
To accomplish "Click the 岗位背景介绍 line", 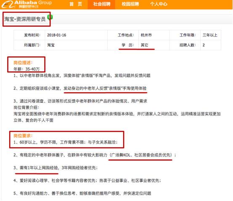I will pos(26,107).
